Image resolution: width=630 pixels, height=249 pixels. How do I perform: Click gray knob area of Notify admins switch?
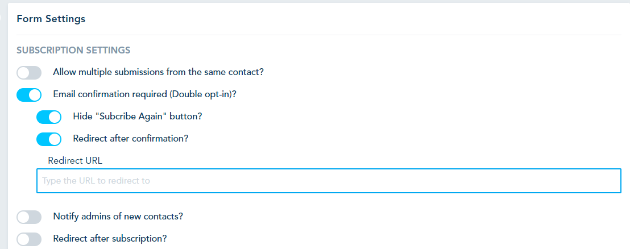pos(23,217)
